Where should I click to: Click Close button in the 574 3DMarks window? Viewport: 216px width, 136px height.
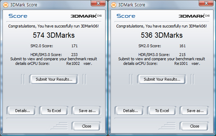tap(86, 126)
